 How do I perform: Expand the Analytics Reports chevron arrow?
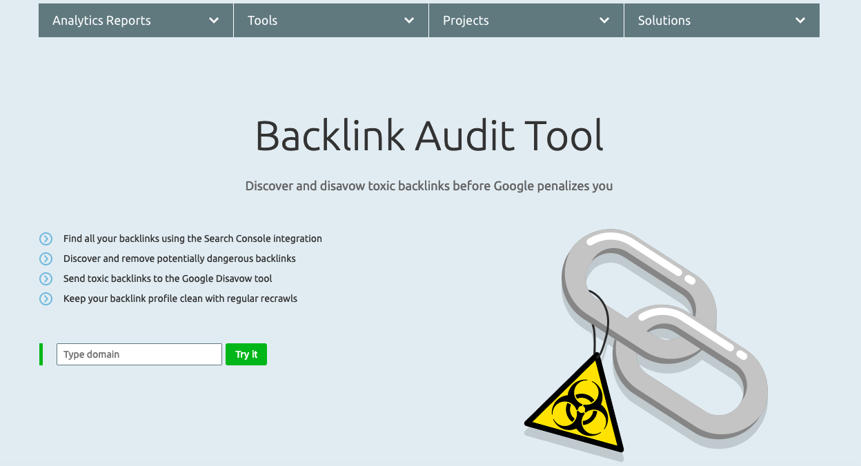(x=214, y=21)
